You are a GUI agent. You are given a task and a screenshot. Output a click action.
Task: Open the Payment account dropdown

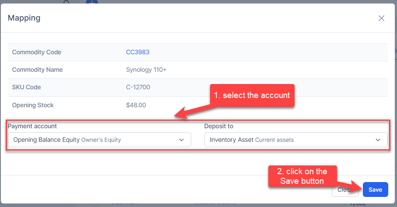99,140
